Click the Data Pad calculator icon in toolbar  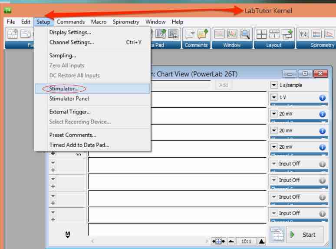[173, 34]
